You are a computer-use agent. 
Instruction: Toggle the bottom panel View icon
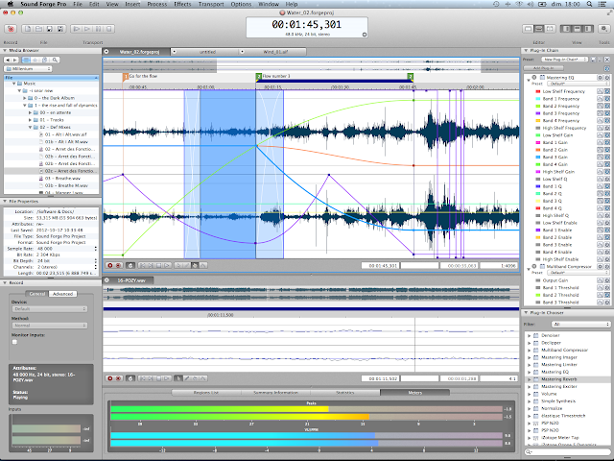577,29
